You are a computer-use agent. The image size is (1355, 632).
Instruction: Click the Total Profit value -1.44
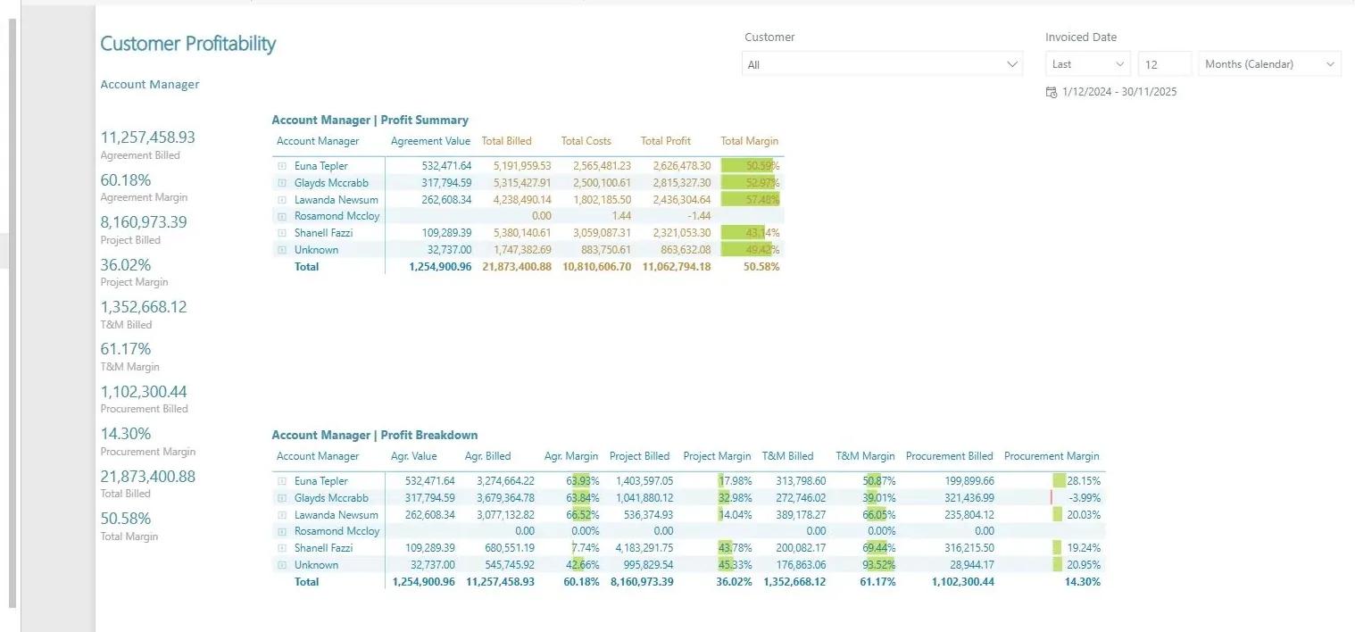point(699,216)
